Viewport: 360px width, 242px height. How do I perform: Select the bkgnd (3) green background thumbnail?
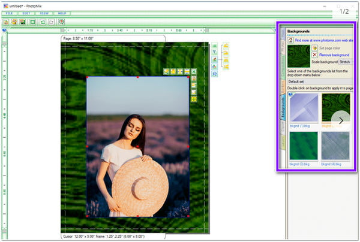304,146
